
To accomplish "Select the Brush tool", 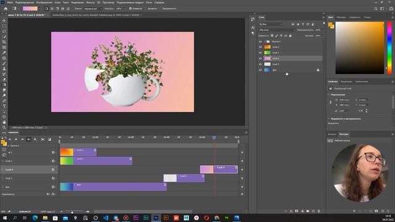I will (x=4, y=63).
